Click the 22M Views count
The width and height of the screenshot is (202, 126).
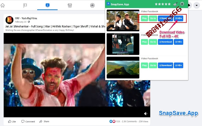point(143,121)
